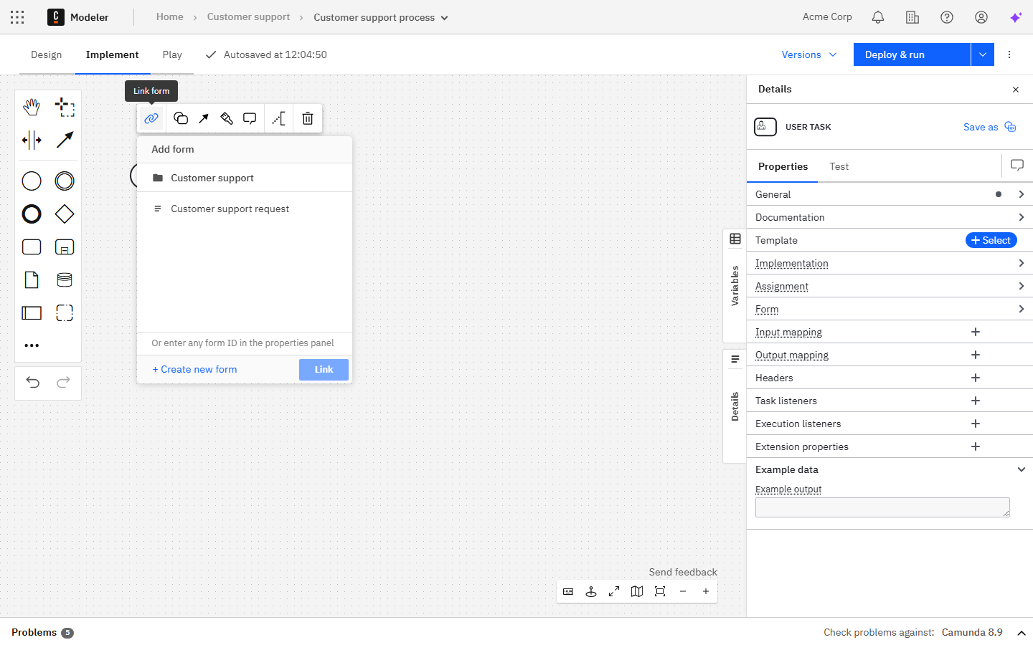1033x645 pixels.
Task: Undo the last change
Action: [33, 382]
